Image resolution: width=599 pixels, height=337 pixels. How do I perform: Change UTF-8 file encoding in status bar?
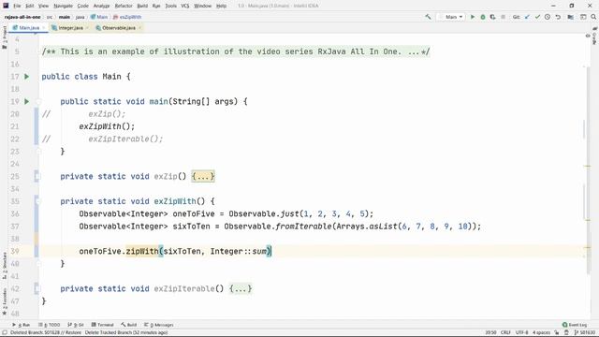521,333
